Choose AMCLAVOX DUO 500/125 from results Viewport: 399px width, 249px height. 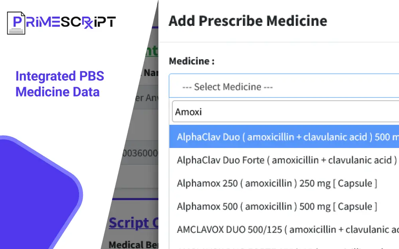(x=287, y=230)
